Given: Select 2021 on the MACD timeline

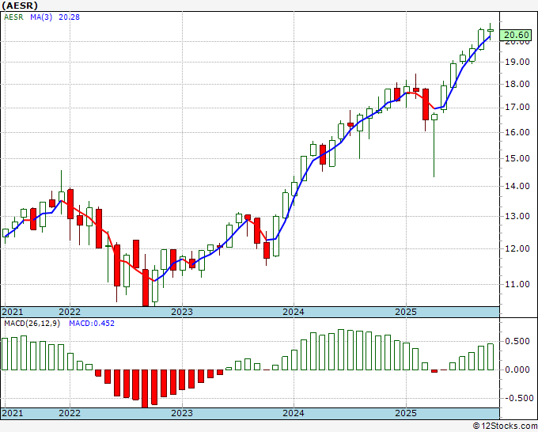Looking at the screenshot, I should pyautogui.click(x=13, y=413).
